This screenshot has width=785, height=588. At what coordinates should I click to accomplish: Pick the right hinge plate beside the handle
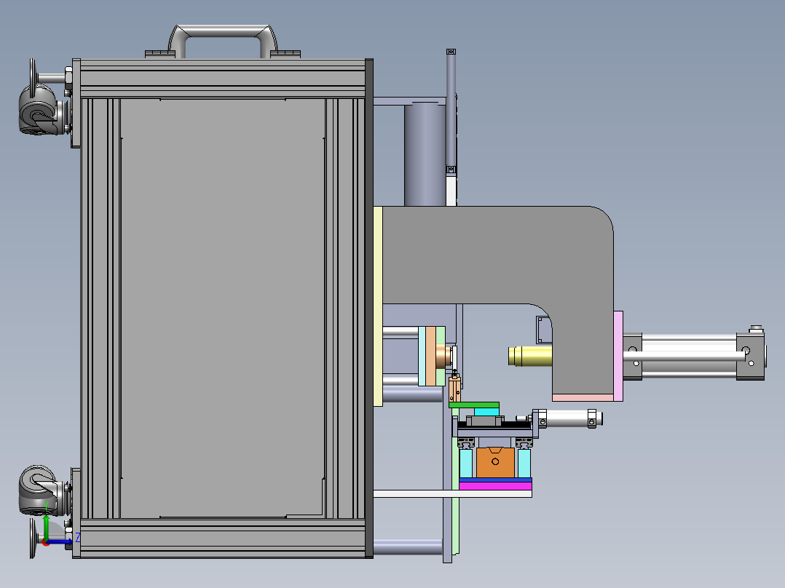coord(285,54)
